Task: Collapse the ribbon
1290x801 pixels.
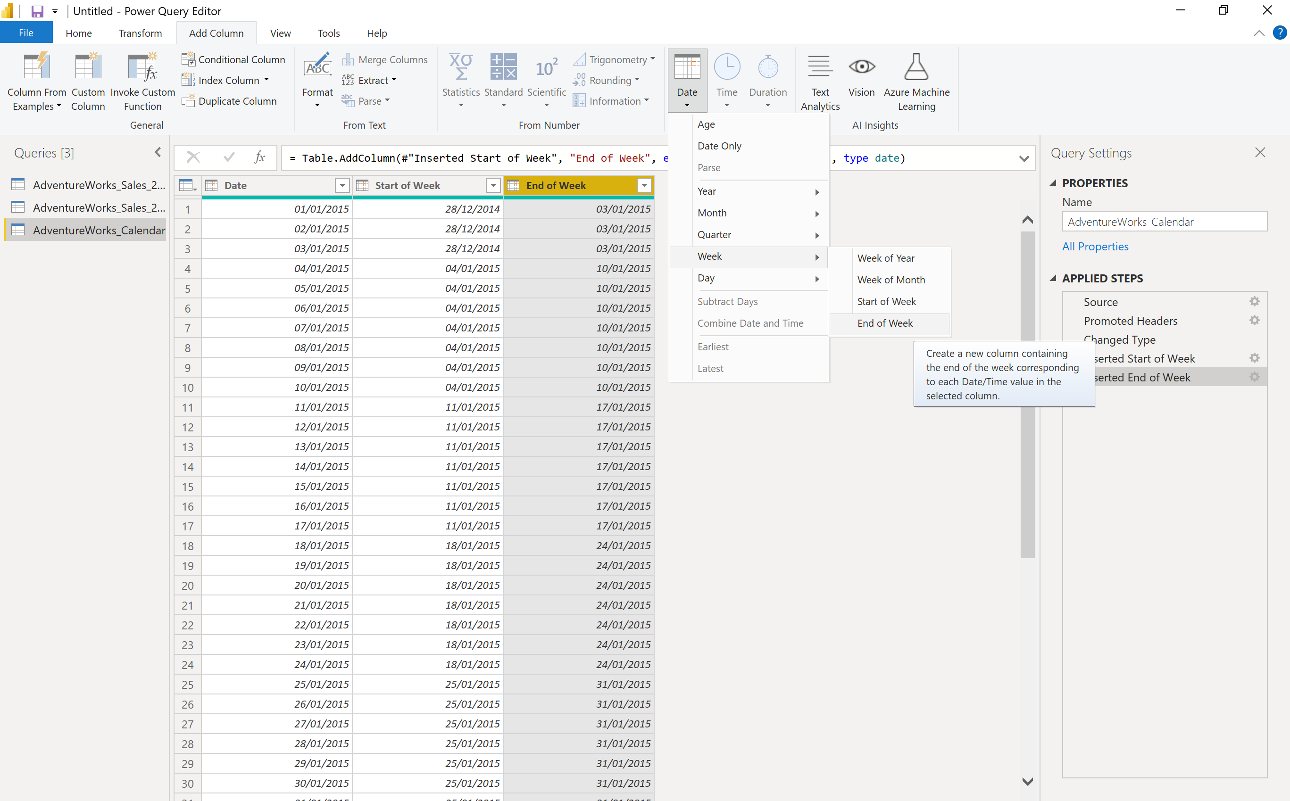Action: click(1259, 33)
